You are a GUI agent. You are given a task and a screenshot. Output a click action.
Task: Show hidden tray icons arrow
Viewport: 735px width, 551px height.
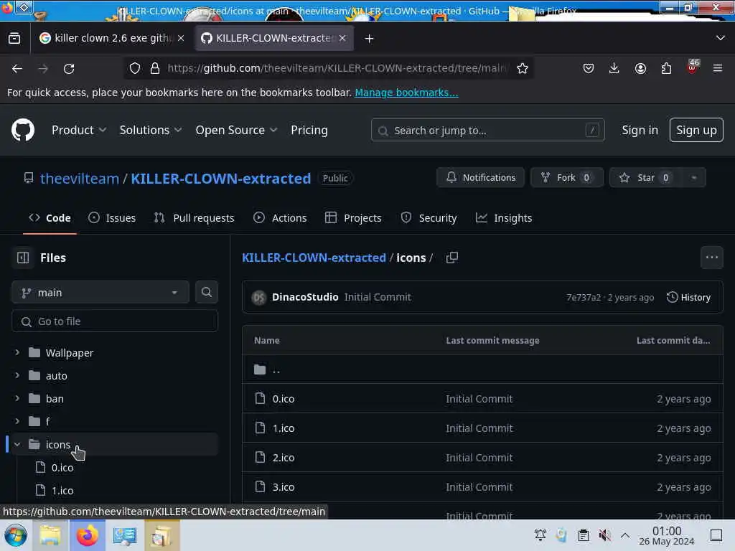tap(625, 535)
